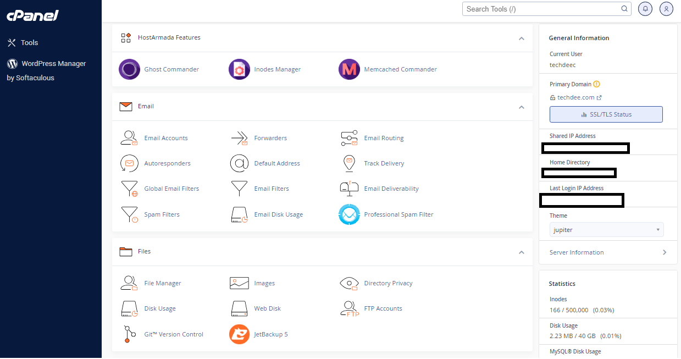Click the Forwarders arrow icon
Viewport: 681px width, 359px height.
point(239,138)
